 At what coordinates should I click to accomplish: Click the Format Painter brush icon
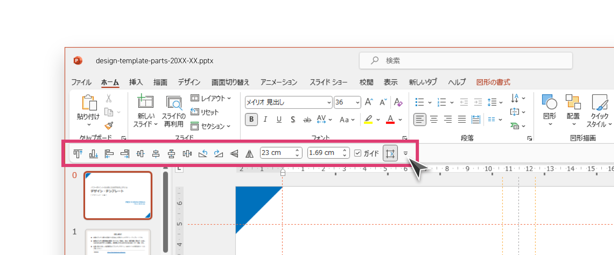(x=109, y=126)
